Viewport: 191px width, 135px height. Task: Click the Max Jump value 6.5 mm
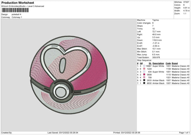point(156,55)
